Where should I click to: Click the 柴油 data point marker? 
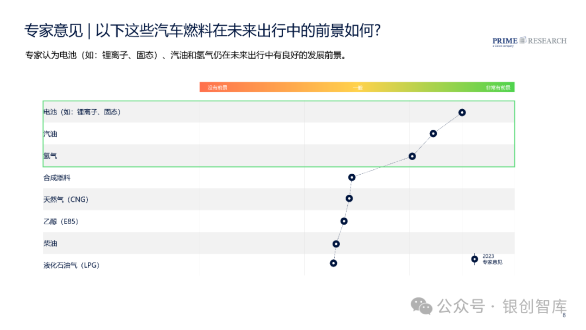[336, 244]
